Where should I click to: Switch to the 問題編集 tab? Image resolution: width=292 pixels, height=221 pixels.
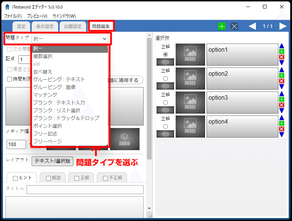pyautogui.click(x=101, y=27)
